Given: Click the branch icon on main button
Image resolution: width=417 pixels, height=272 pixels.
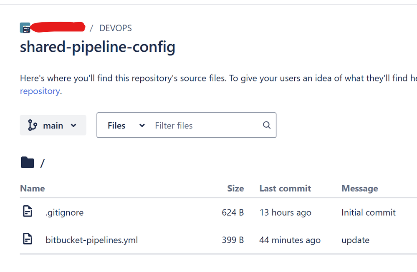Looking at the screenshot, I should [x=33, y=125].
